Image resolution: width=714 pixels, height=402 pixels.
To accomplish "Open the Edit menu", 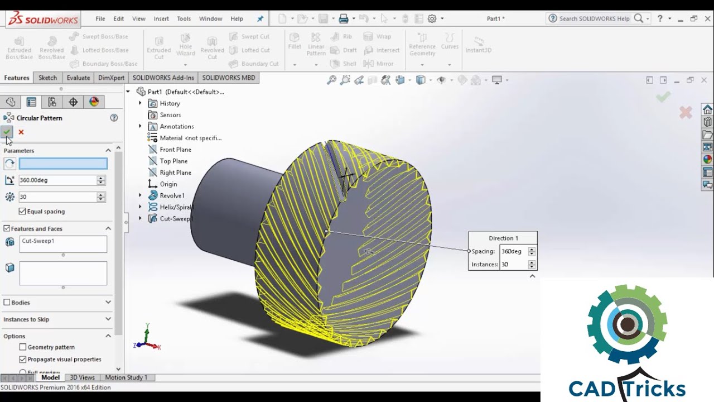I will click(118, 18).
